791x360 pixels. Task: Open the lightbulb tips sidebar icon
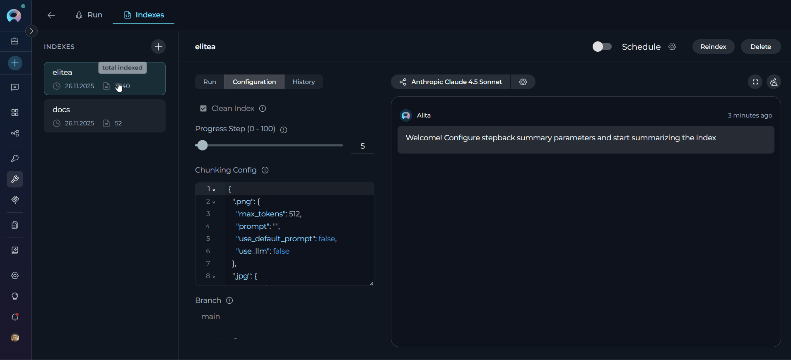[x=15, y=296]
